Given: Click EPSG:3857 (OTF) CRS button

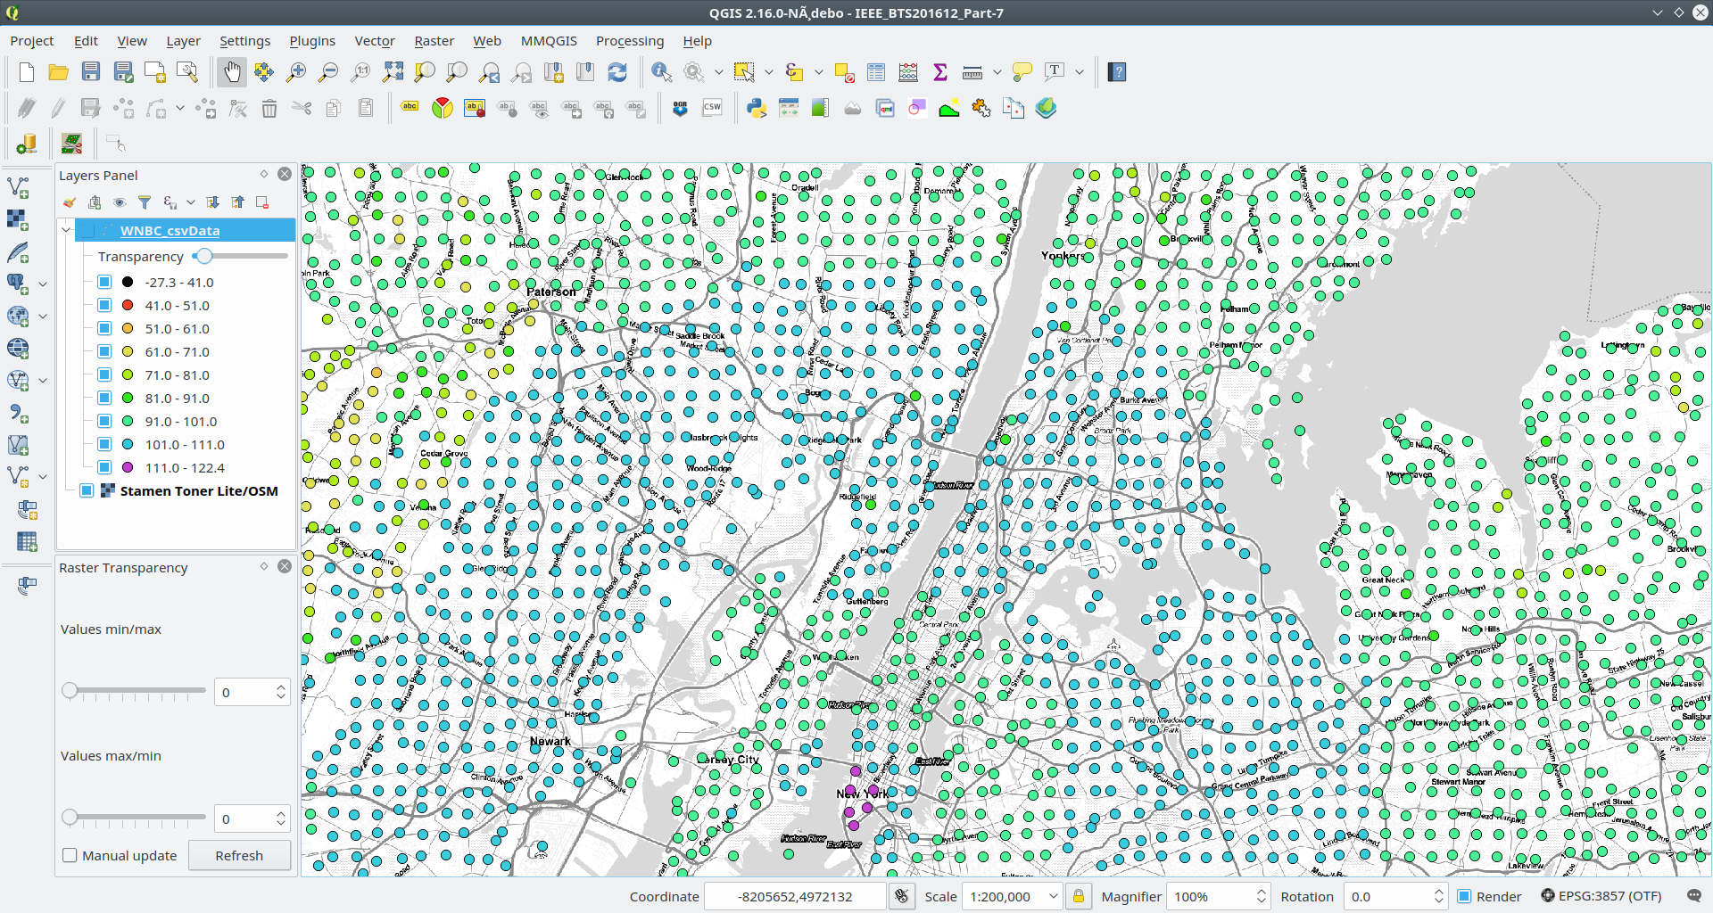Looking at the screenshot, I should click(x=1601, y=896).
